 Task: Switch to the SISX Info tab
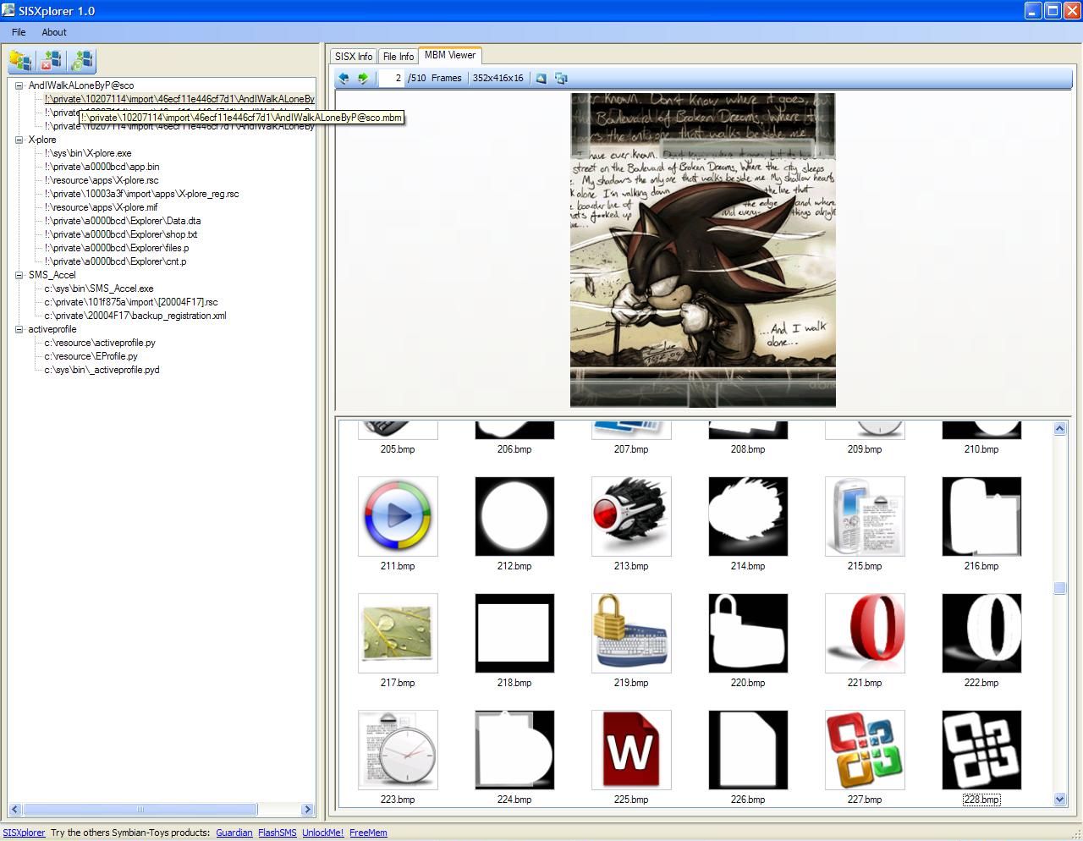tap(354, 57)
